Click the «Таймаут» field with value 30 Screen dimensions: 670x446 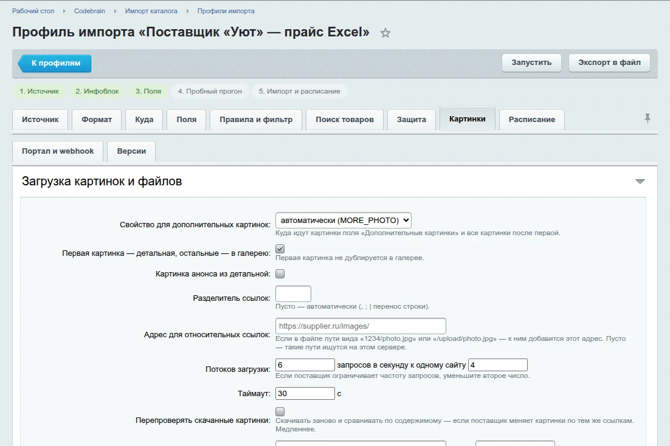coord(305,394)
